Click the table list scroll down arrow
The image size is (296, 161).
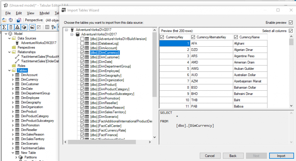(x=155, y=137)
